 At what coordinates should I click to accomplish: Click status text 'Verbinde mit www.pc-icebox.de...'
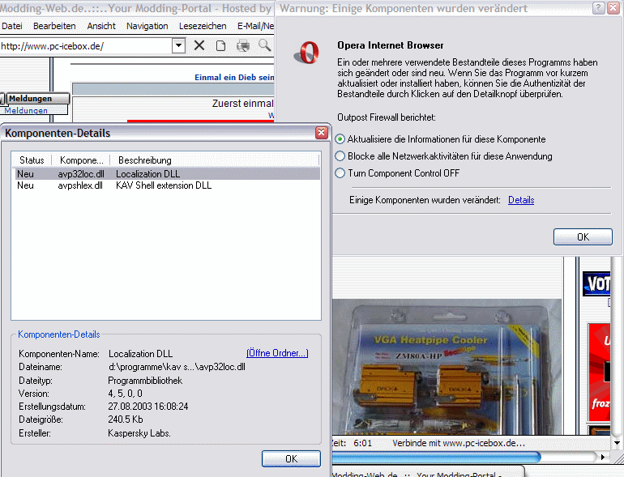click(459, 443)
